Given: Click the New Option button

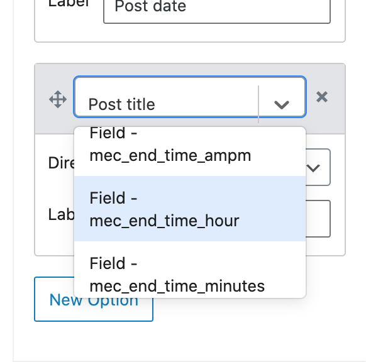Looking at the screenshot, I should pos(94,299).
